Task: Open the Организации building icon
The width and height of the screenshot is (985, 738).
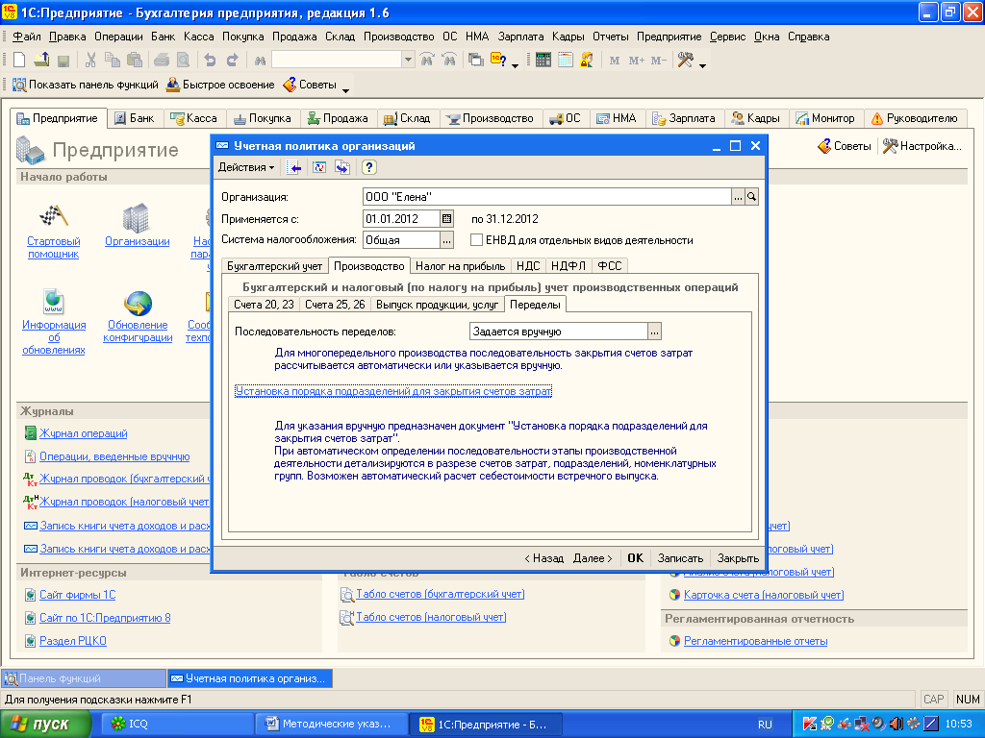Action: coord(136,217)
